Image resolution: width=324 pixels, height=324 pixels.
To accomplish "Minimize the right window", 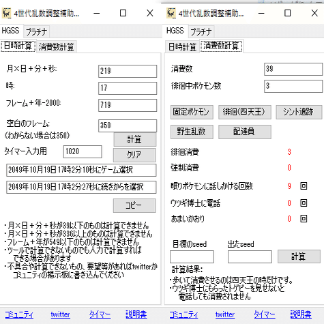I will tap(261, 14).
